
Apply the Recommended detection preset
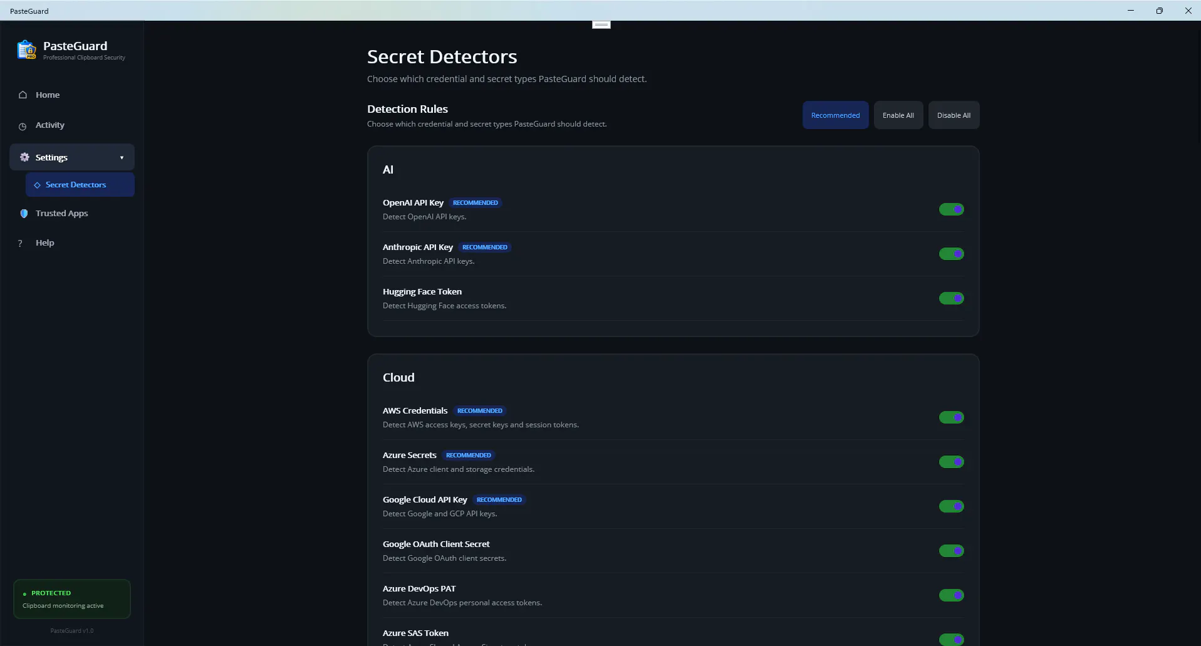[835, 115]
